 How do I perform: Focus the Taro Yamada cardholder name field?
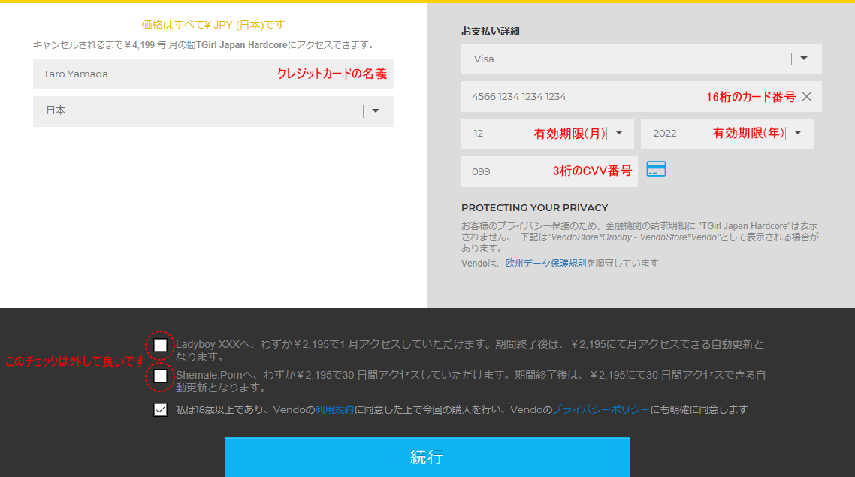coord(150,74)
